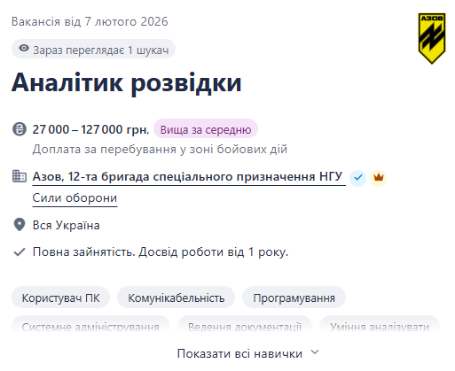Click the Azov brigade logo emblem

click(432, 38)
